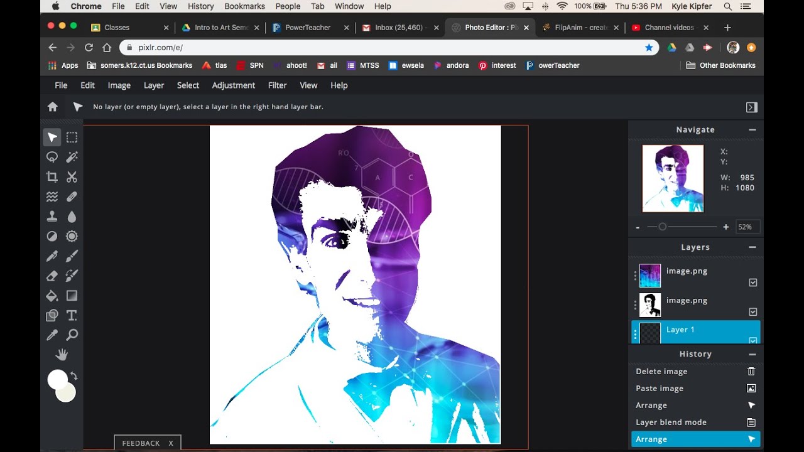
Task: Click the Home icon in options bar
Action: (x=53, y=107)
